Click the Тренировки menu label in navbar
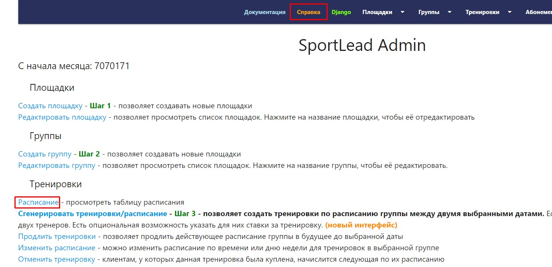This screenshot has width=552, height=267. click(x=482, y=12)
